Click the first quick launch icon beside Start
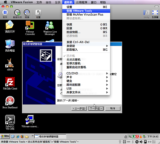 pos(13,136)
